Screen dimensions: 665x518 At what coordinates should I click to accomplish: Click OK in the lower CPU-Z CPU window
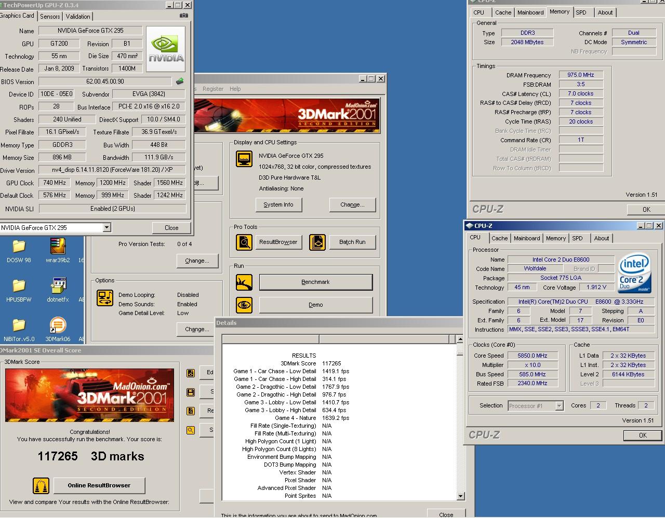tap(643, 435)
